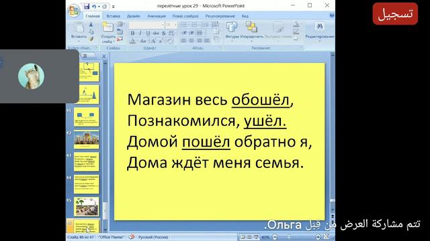The height and width of the screenshot is (241, 430).
Task: Open the Фигуры shapes gallery
Action: tap(232, 31)
